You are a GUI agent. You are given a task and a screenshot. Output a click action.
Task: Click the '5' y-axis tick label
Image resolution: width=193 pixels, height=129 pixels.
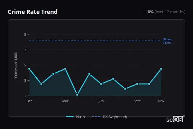pyautogui.click(x=25, y=65)
